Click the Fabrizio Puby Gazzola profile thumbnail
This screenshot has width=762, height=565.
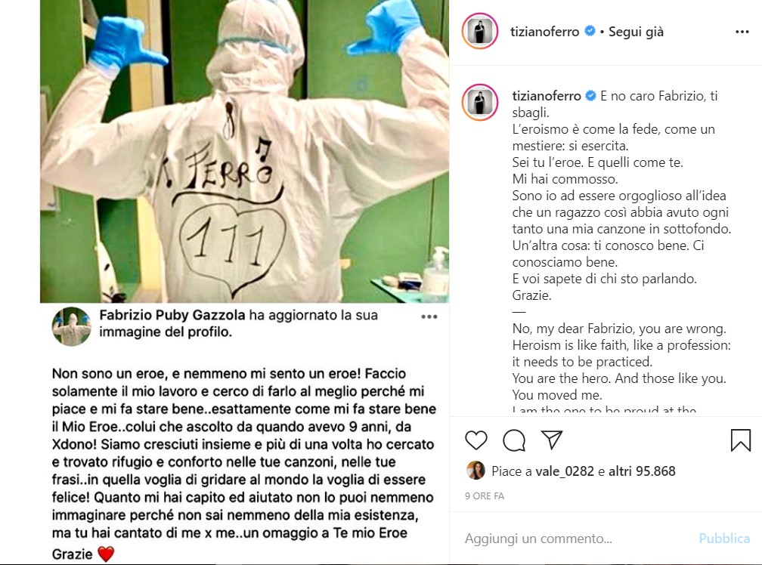[71, 326]
